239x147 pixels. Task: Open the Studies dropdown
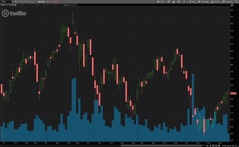point(216,2)
